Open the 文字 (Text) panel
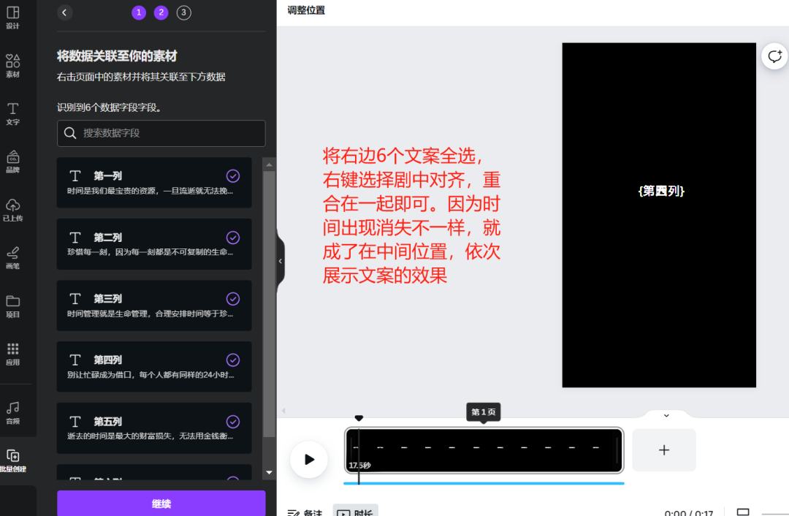The image size is (789, 516). pos(12,115)
